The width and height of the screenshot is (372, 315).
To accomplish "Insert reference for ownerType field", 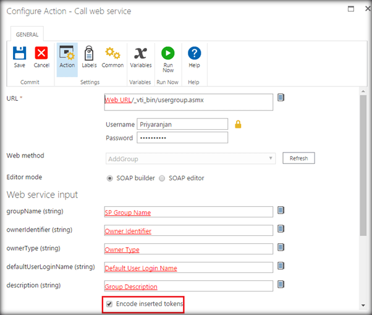I will click(x=281, y=247).
